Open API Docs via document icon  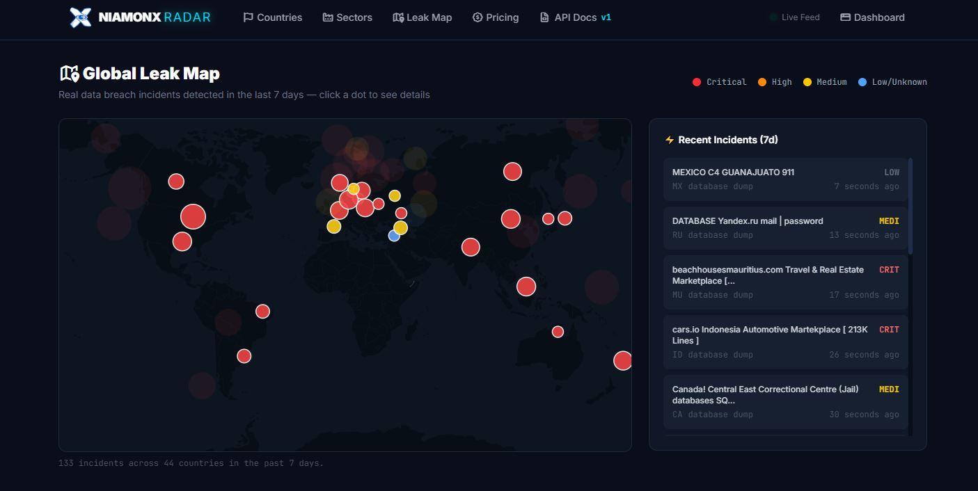pyautogui.click(x=544, y=17)
